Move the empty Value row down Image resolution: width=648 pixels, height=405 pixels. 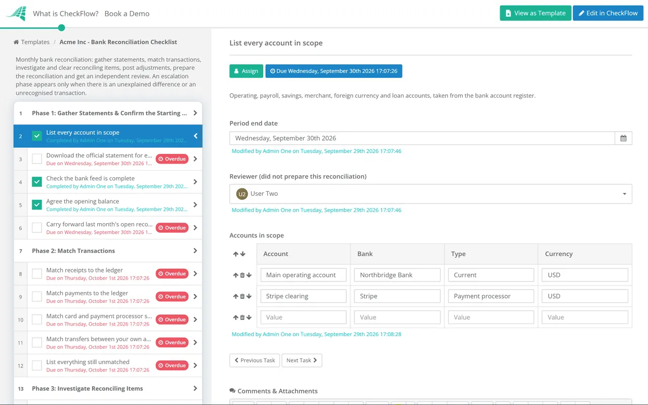[249, 318]
